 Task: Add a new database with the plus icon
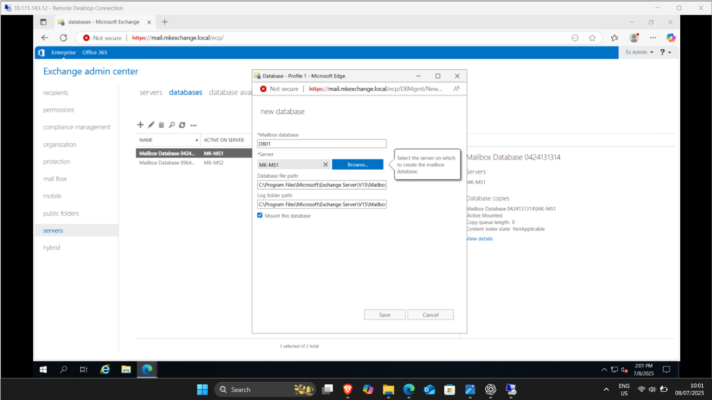click(141, 125)
